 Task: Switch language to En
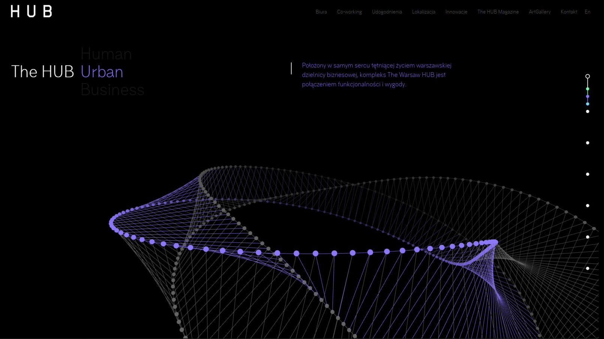pos(587,12)
